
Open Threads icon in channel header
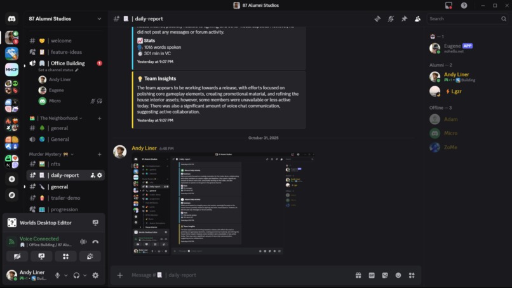[377, 19]
